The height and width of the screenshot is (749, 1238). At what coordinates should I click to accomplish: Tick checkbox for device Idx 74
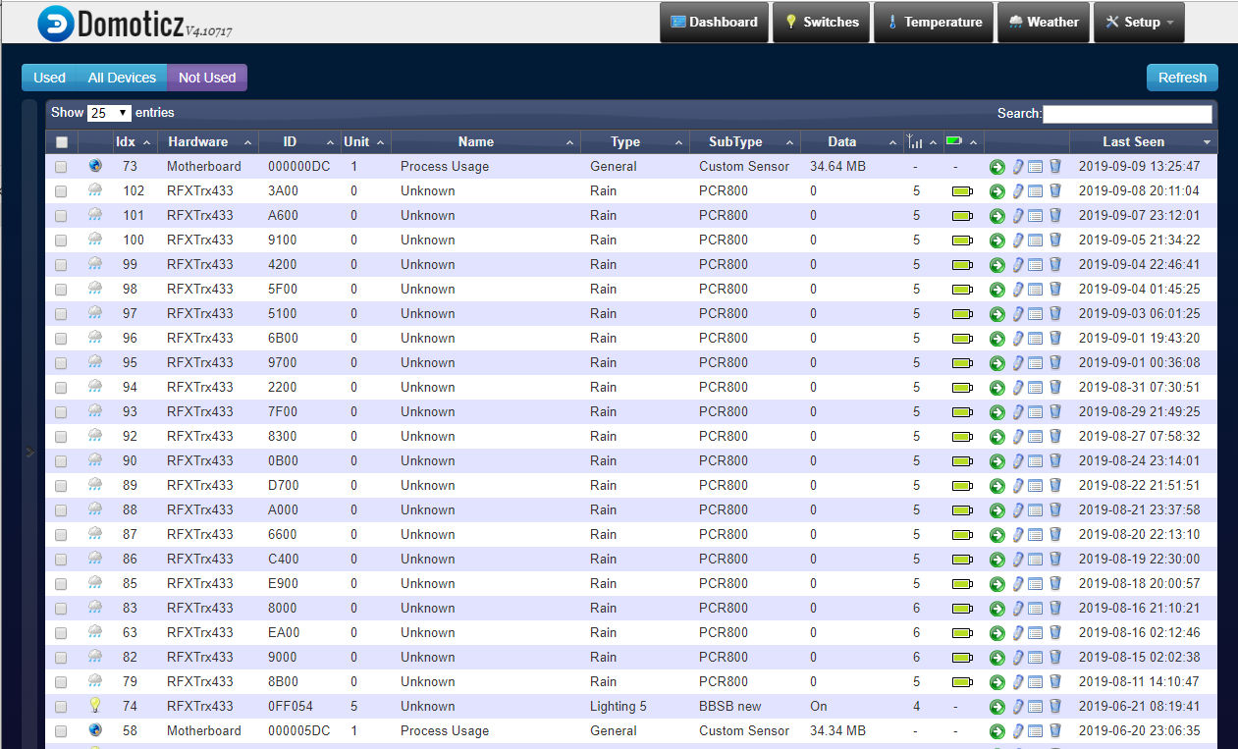61,707
